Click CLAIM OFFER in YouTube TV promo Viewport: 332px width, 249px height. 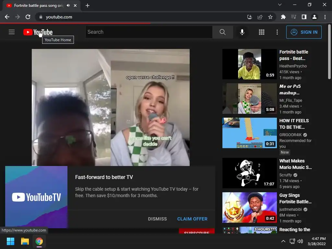click(x=192, y=219)
